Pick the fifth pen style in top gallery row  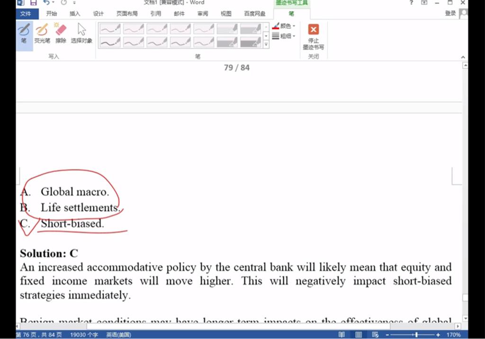(x=204, y=29)
